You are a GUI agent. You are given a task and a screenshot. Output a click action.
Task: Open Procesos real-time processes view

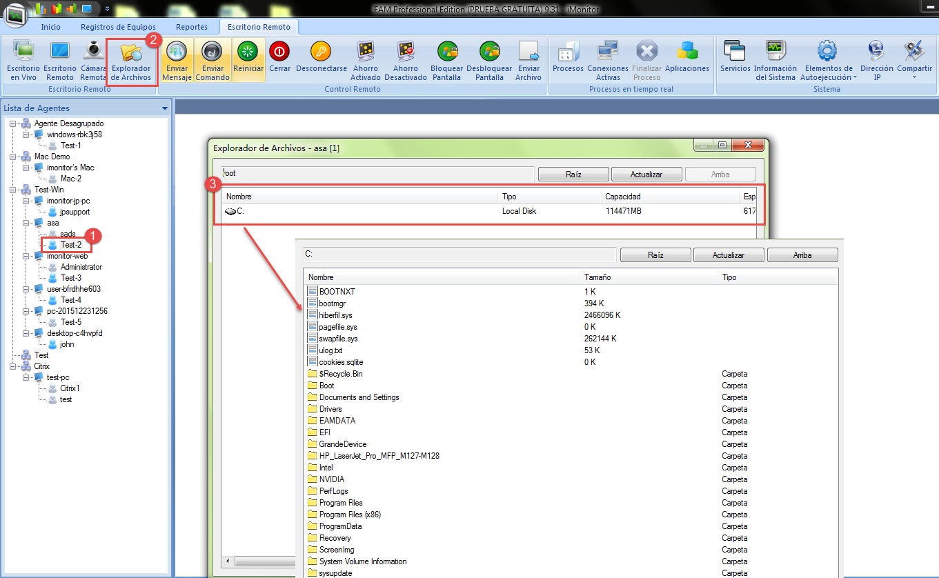tap(568, 60)
